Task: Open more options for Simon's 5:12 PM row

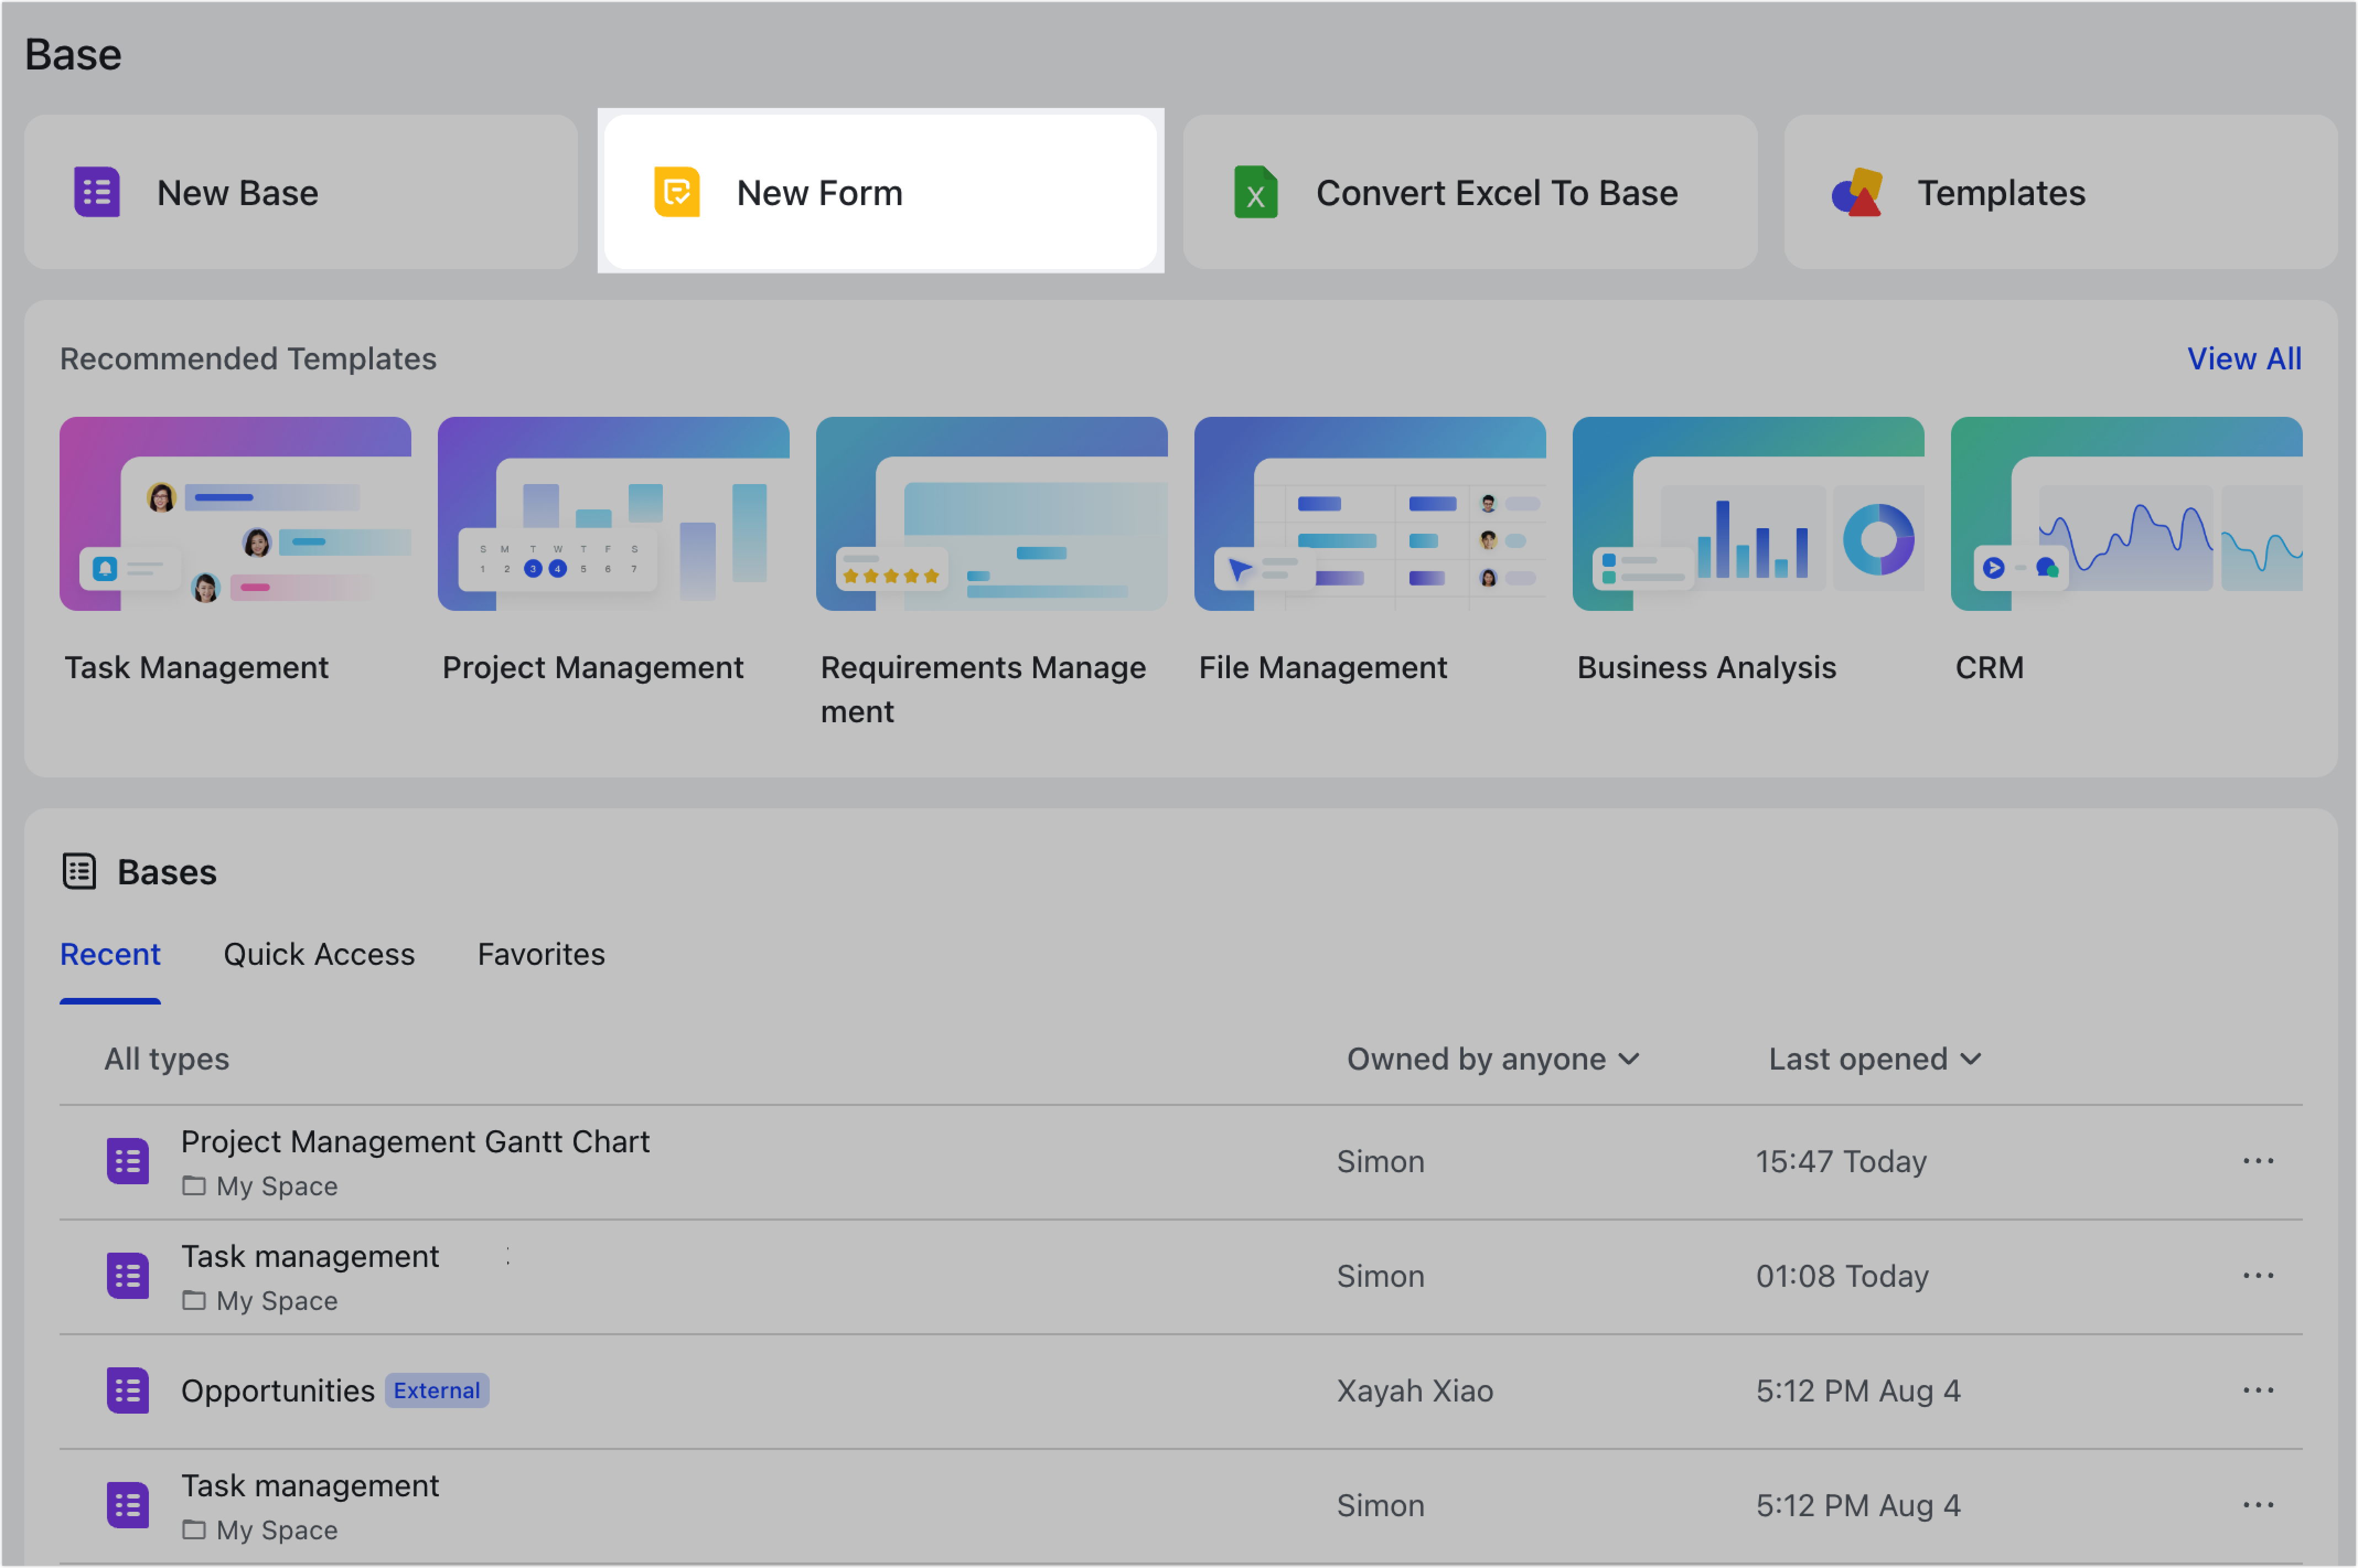Action: [2257, 1505]
